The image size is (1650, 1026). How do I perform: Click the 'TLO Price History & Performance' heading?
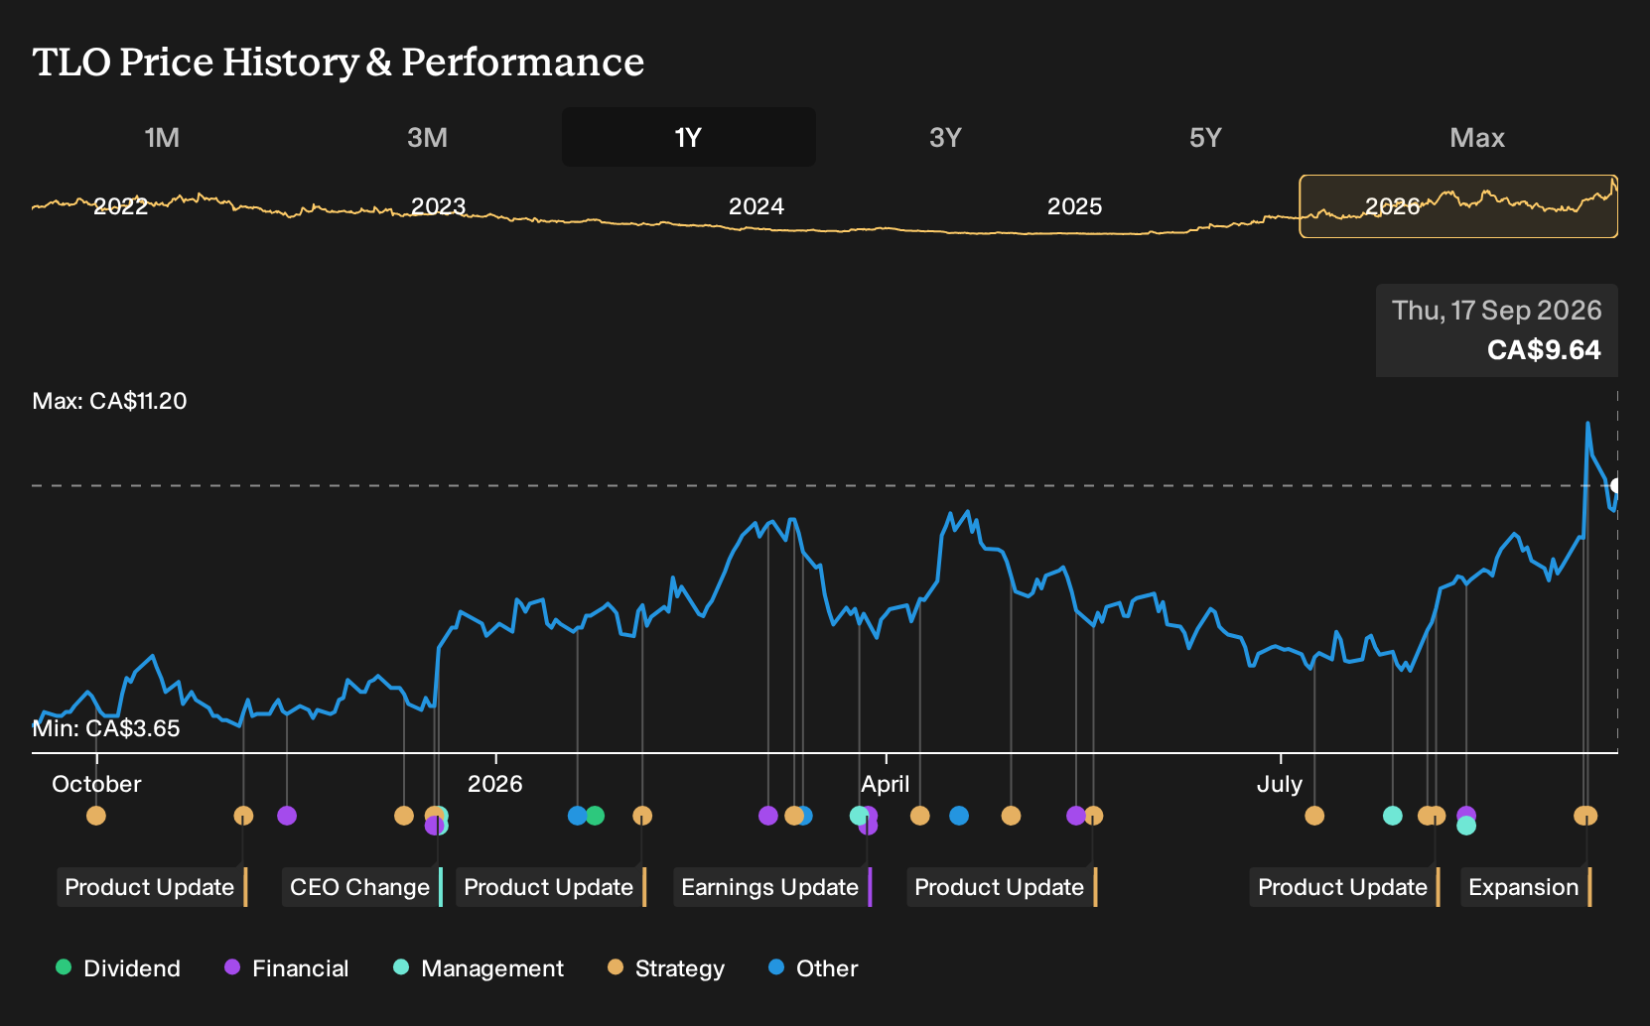click(x=339, y=62)
